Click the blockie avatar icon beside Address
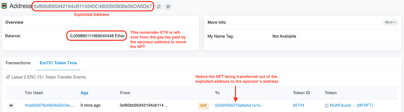This screenshot has height=112, width=404. pos(4,6)
